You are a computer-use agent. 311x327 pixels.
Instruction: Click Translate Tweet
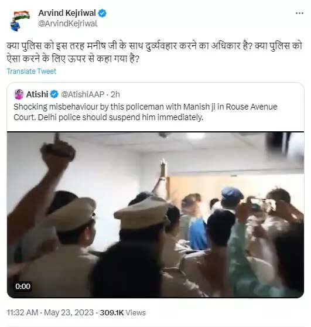[32, 71]
